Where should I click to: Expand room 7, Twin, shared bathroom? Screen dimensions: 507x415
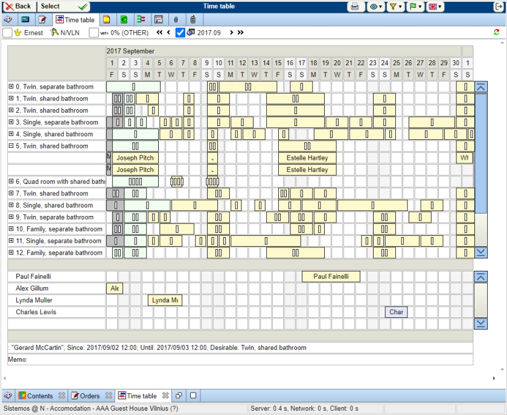tap(11, 194)
